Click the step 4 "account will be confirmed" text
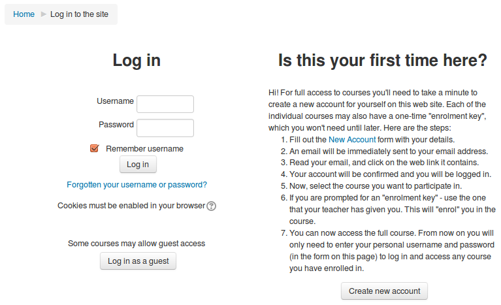The height and width of the screenshot is (305, 501). pyautogui.click(x=390, y=174)
